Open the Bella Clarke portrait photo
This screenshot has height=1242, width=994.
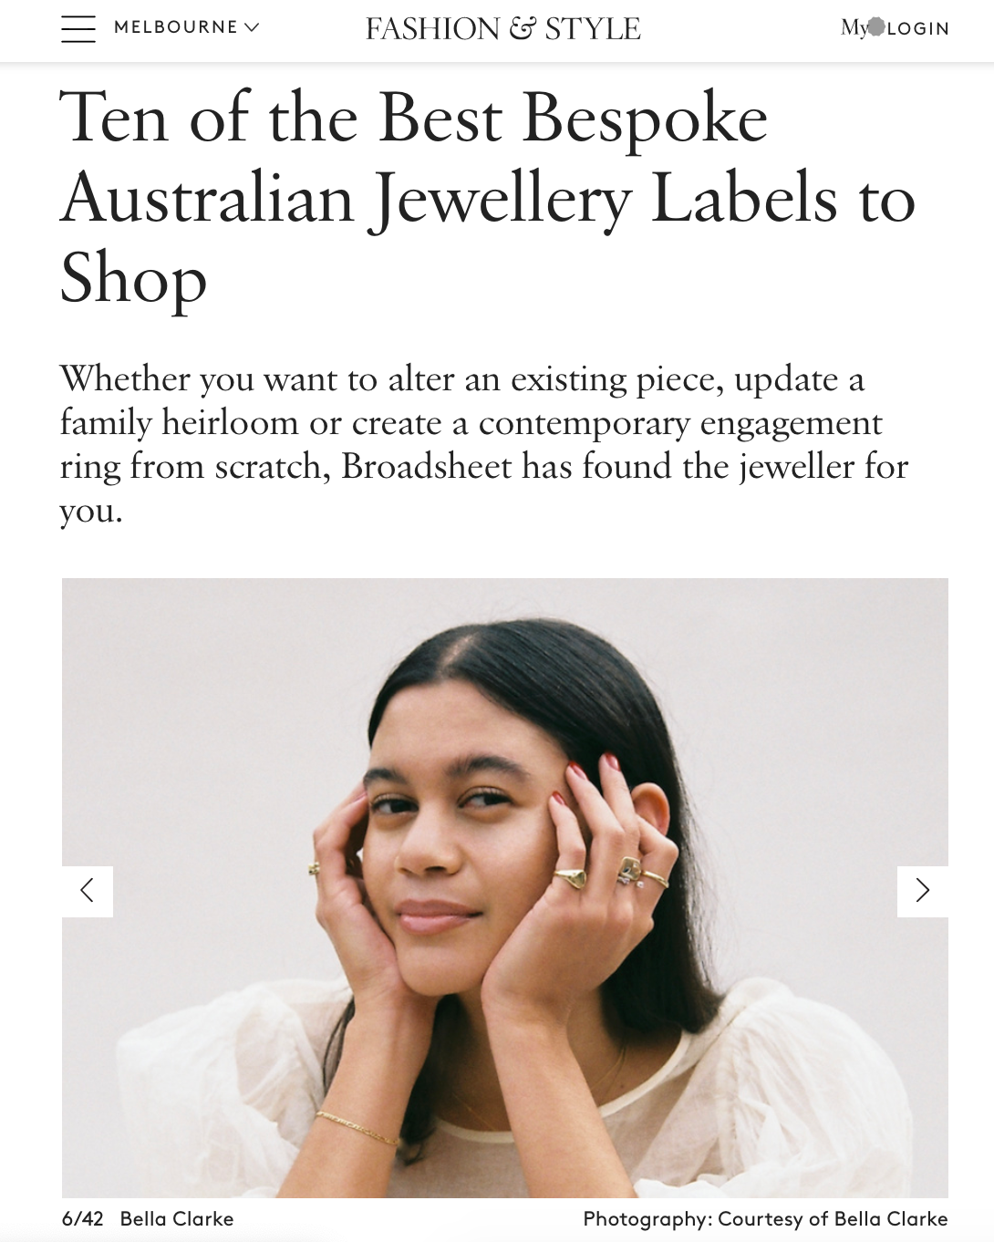[505, 887]
